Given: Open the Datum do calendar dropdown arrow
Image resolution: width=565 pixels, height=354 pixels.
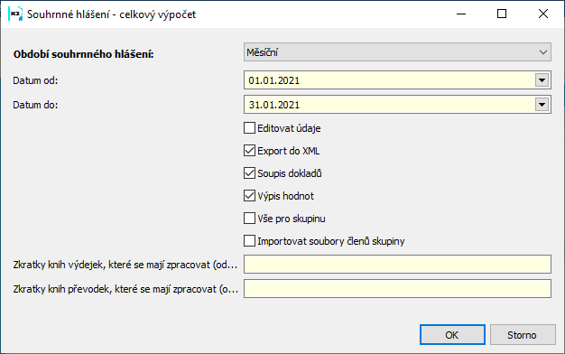Looking at the screenshot, I should [x=542, y=105].
